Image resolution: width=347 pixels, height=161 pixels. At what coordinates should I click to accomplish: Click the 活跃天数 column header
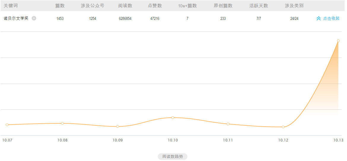(x=259, y=6)
